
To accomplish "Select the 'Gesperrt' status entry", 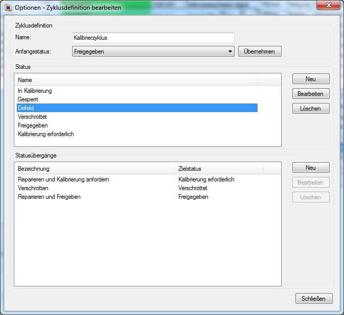I will pos(28,99).
